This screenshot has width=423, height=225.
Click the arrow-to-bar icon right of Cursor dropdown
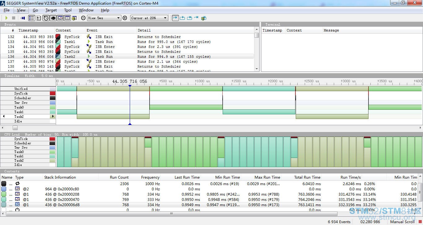click(196, 18)
